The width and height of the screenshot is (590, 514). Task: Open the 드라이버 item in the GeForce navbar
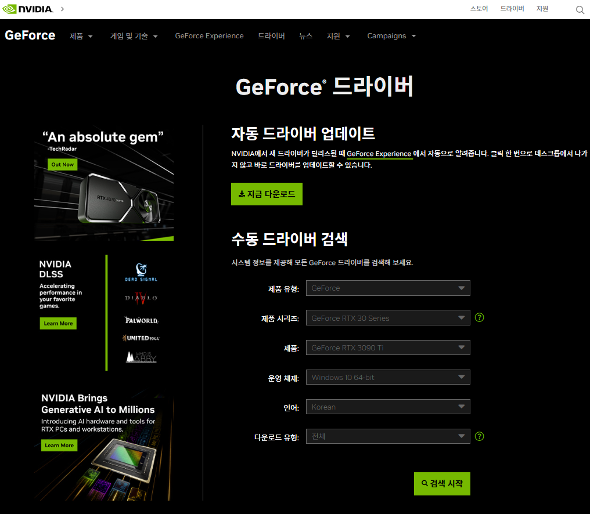271,36
